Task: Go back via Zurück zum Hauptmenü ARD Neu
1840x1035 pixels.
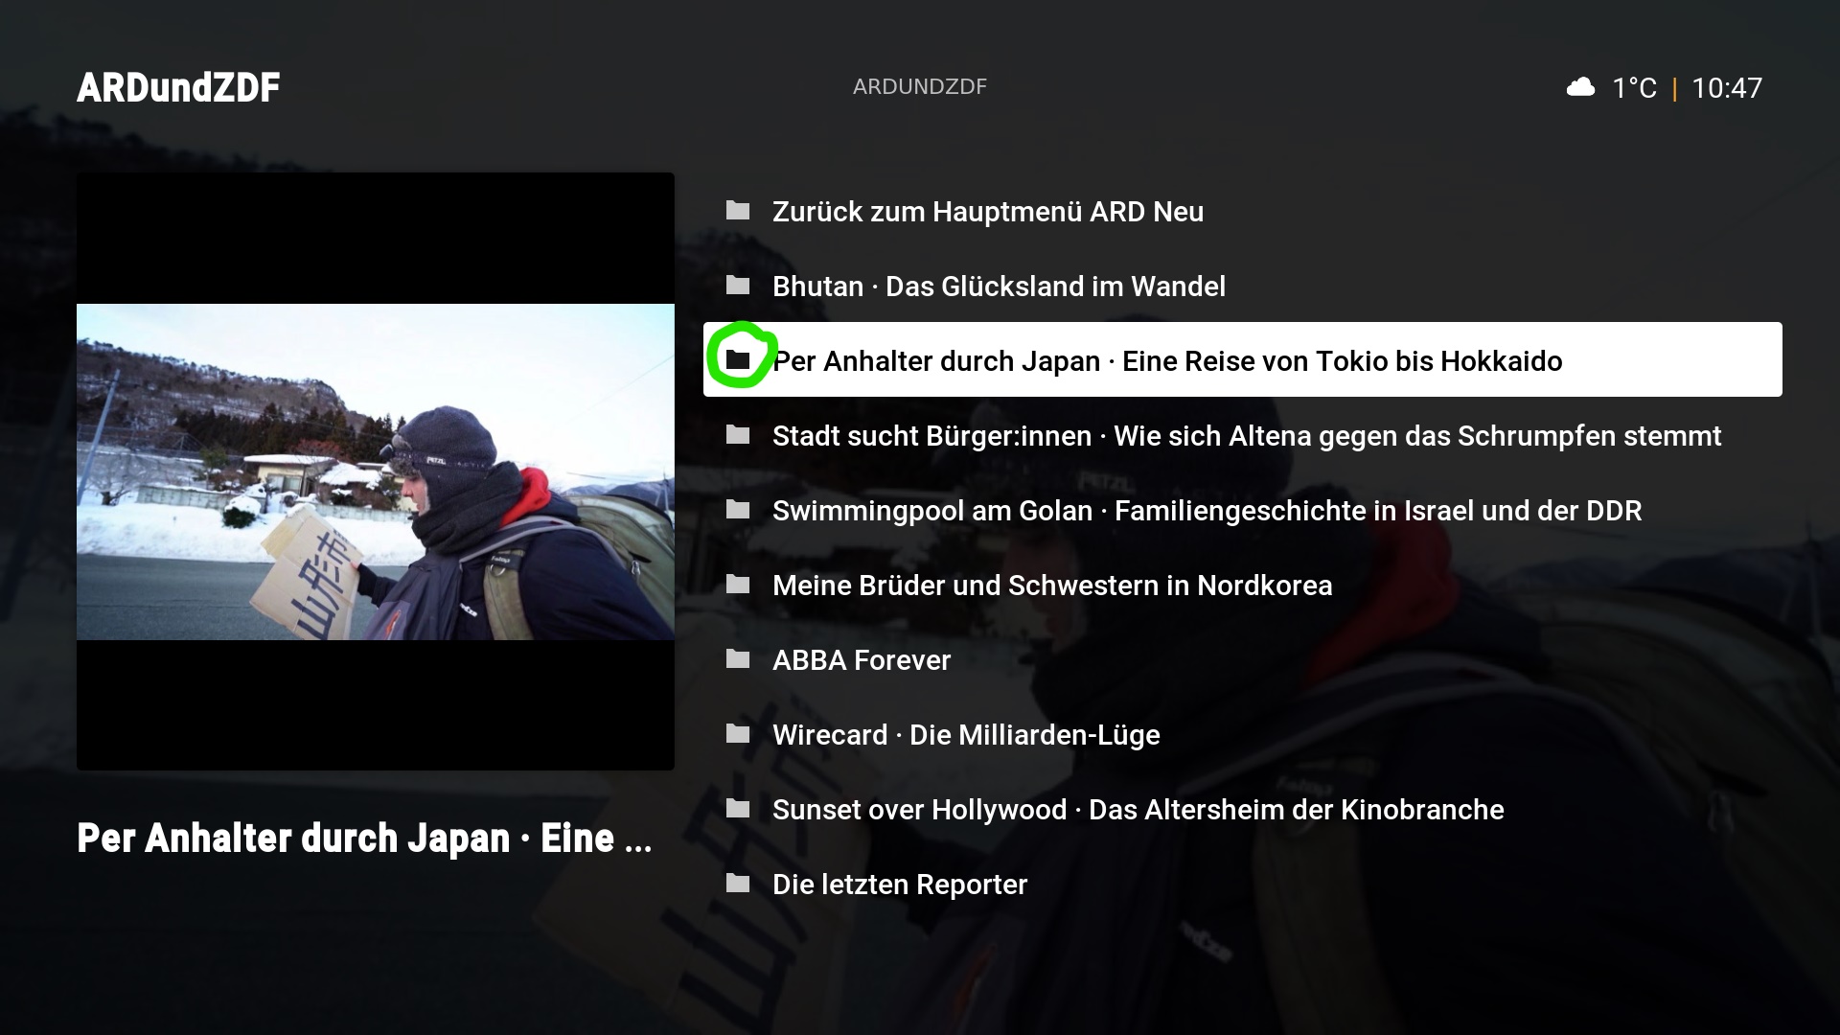Action: point(1243,211)
